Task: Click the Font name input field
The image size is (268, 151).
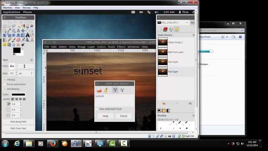Action: 25,66
